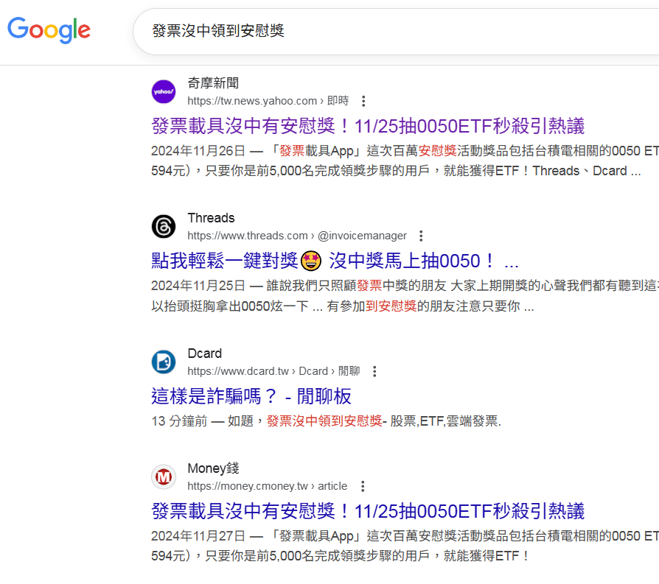Click the date text 2024年11月25日

click(x=198, y=286)
